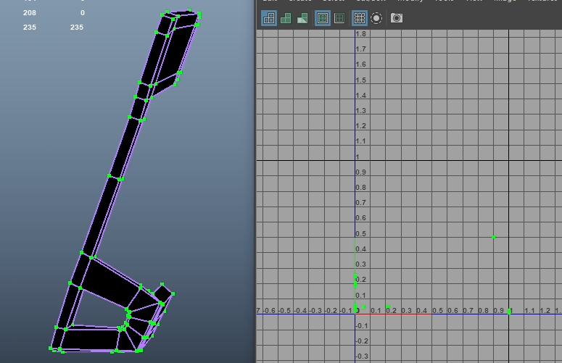Select the UV point just right of the origin
562x363 pixels.
tap(363, 306)
